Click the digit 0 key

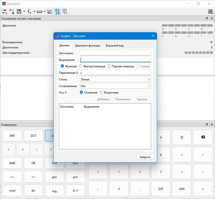(x=119, y=189)
